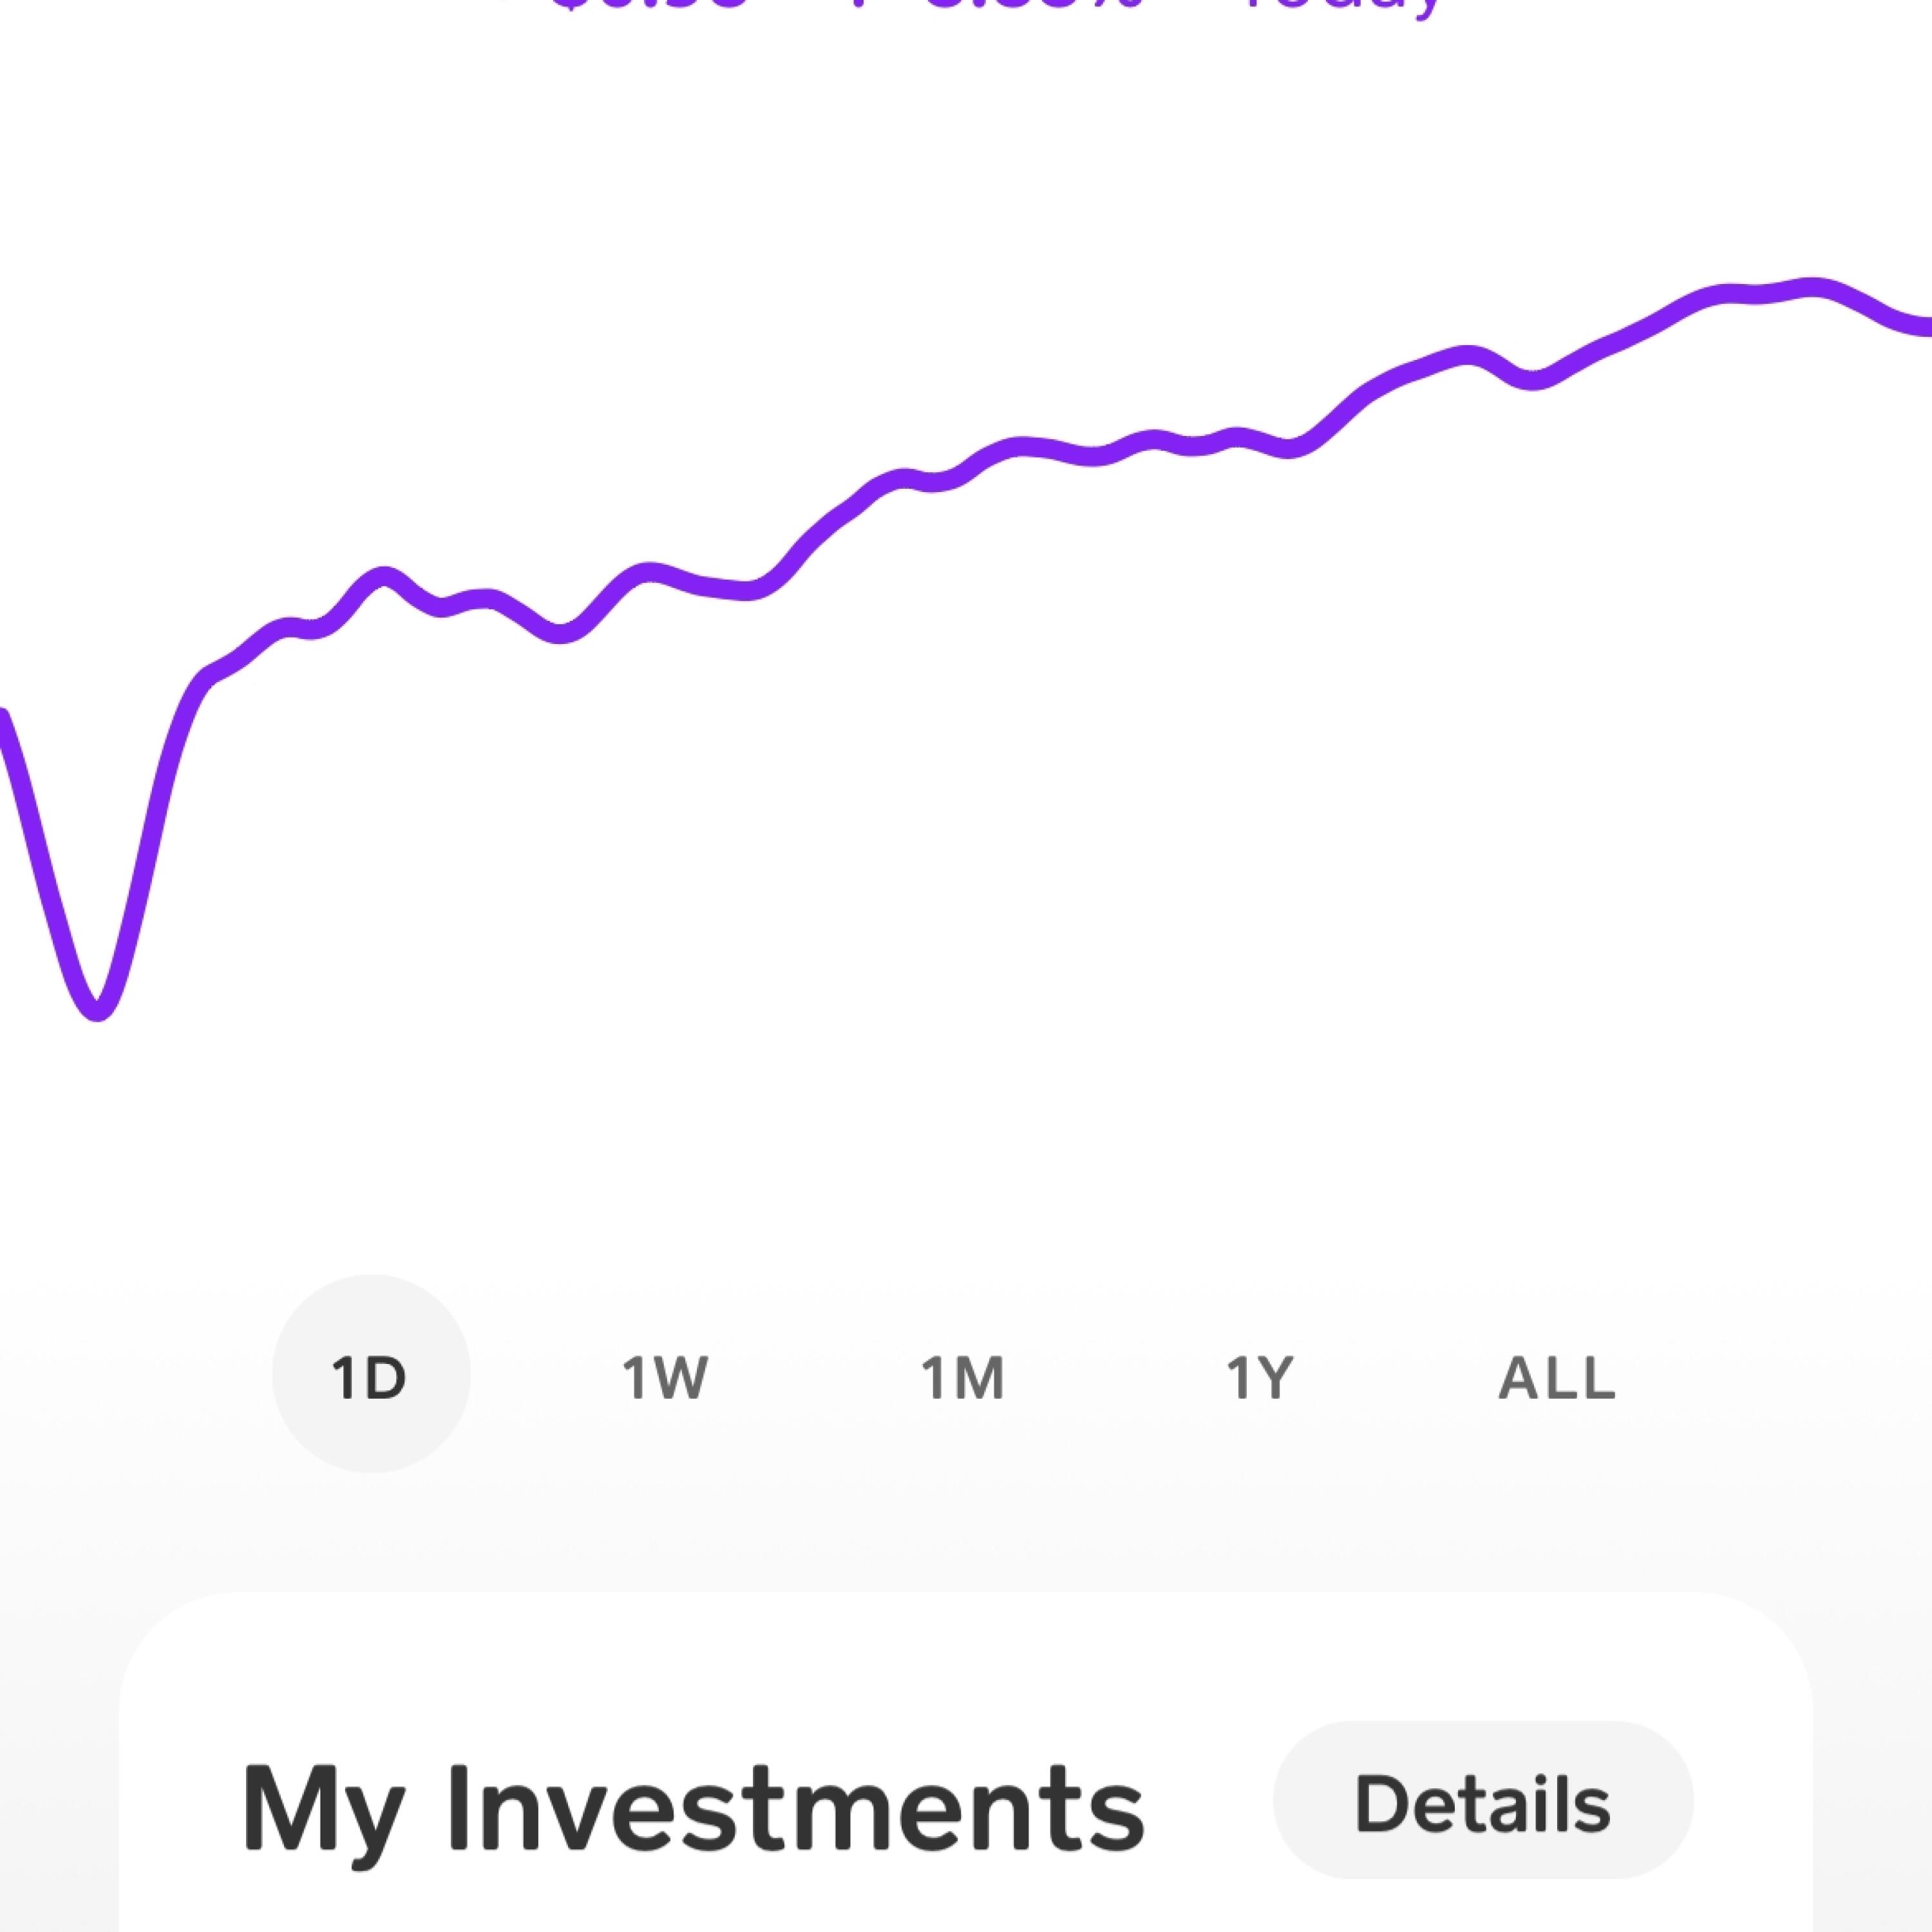This screenshot has width=1932, height=1932.
Task: Show the 1M chart range
Action: (962, 1377)
